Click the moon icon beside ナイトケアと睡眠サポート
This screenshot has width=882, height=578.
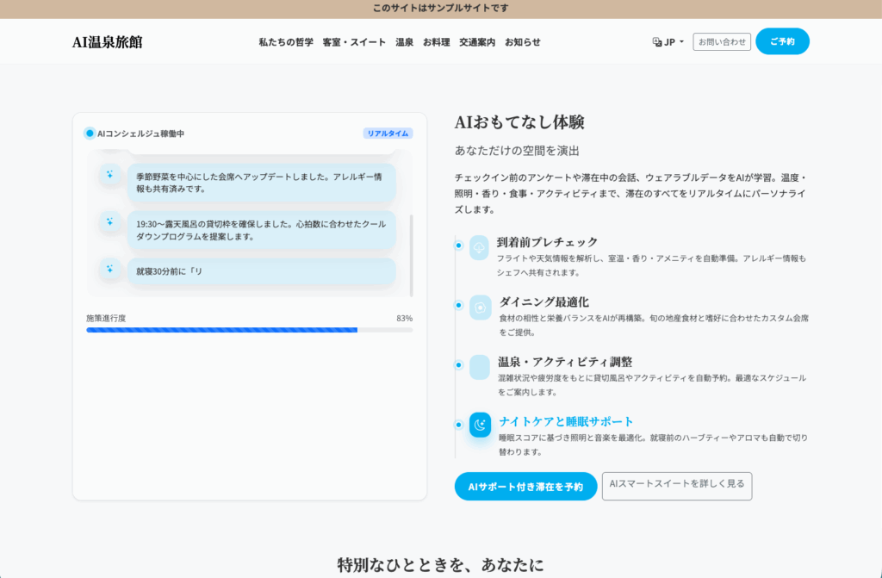pos(480,425)
